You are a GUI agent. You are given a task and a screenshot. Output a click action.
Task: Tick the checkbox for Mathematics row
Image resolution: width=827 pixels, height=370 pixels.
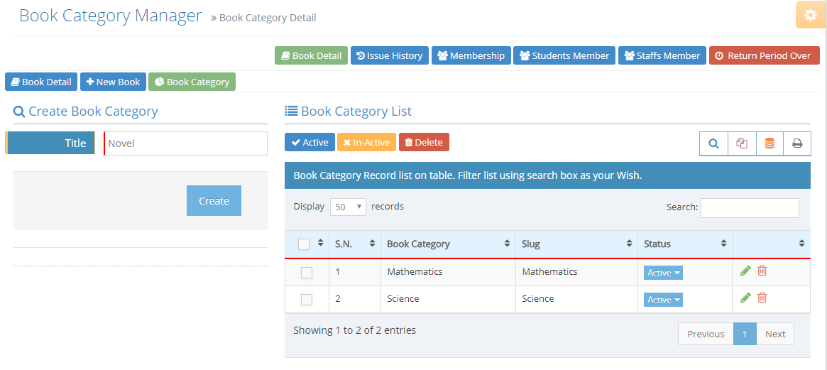pyautogui.click(x=307, y=273)
